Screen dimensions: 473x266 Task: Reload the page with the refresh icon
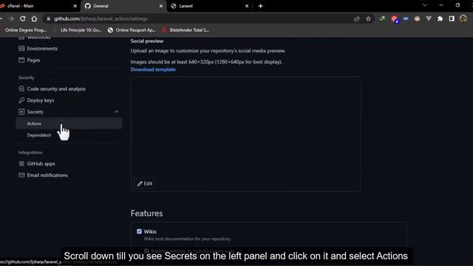pyautogui.click(x=23, y=18)
